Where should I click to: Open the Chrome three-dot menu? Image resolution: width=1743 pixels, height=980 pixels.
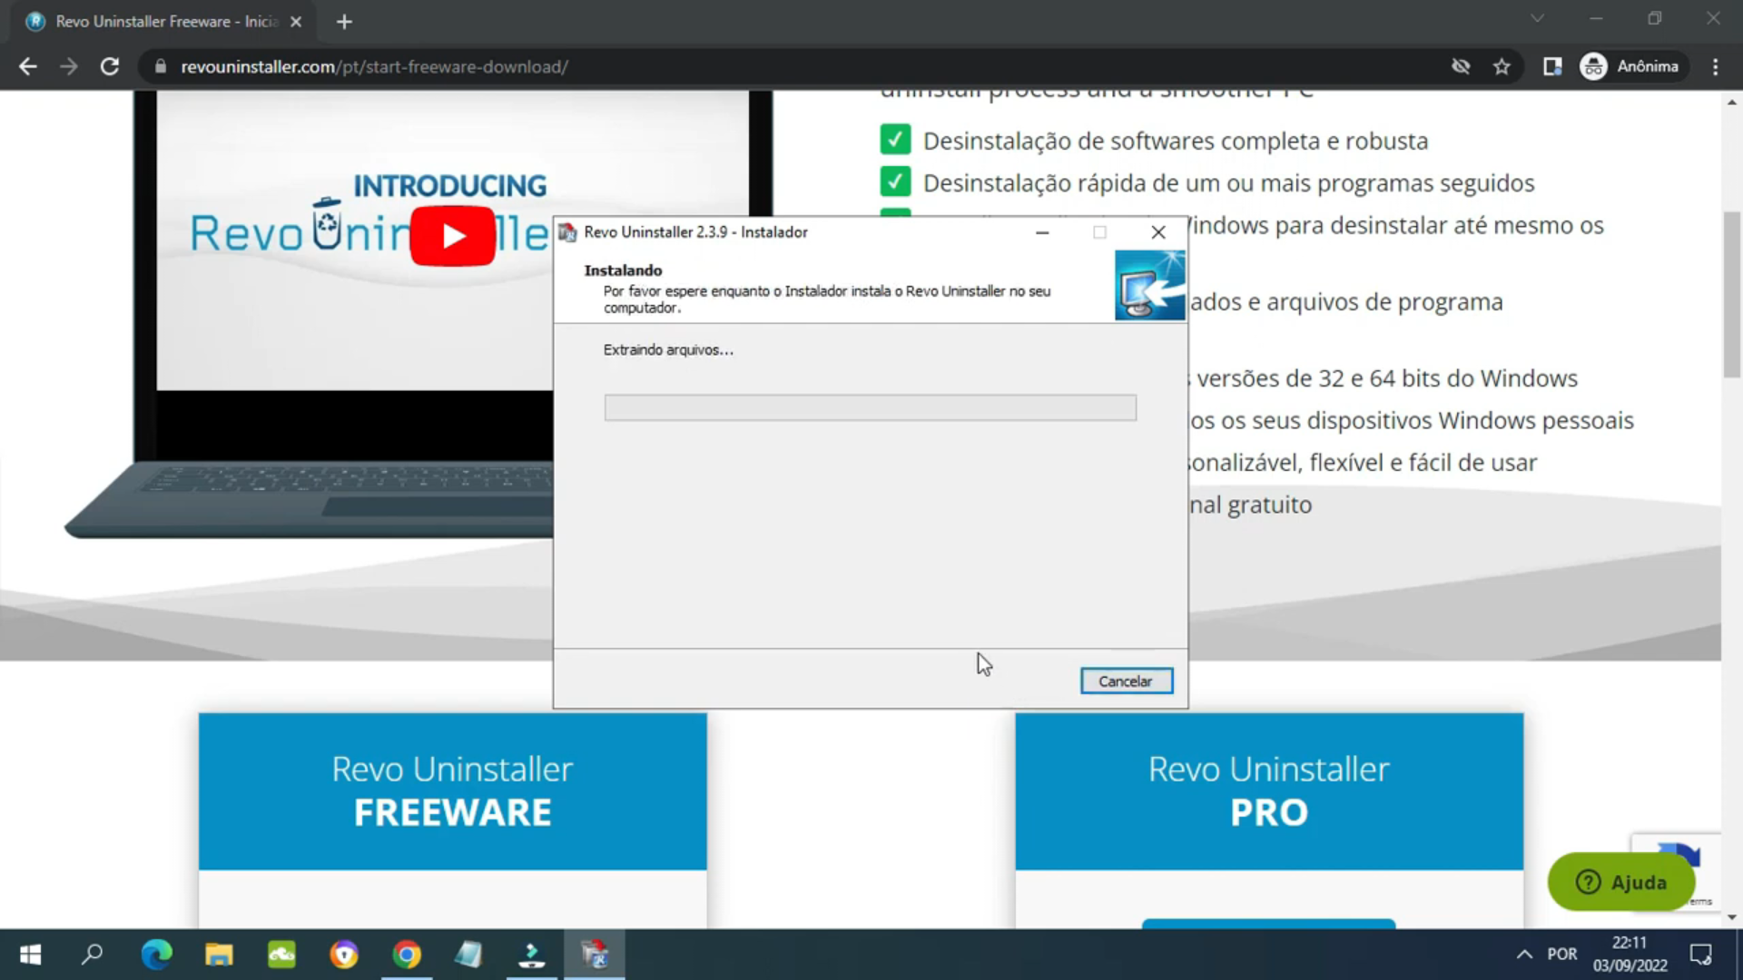(1715, 66)
